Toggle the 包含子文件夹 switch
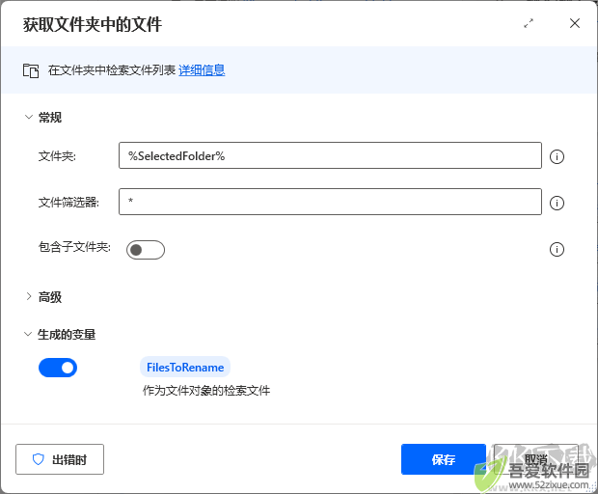Image resolution: width=598 pixels, height=494 pixels. pyautogui.click(x=146, y=250)
